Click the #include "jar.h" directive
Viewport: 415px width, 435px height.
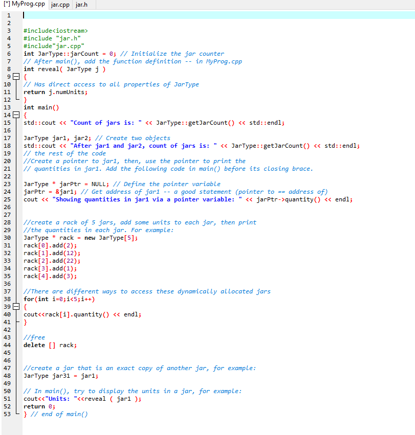[54, 38]
